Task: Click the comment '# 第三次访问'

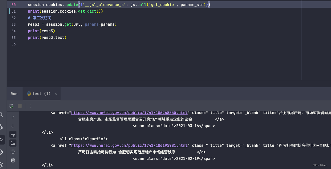Action: 40,18
